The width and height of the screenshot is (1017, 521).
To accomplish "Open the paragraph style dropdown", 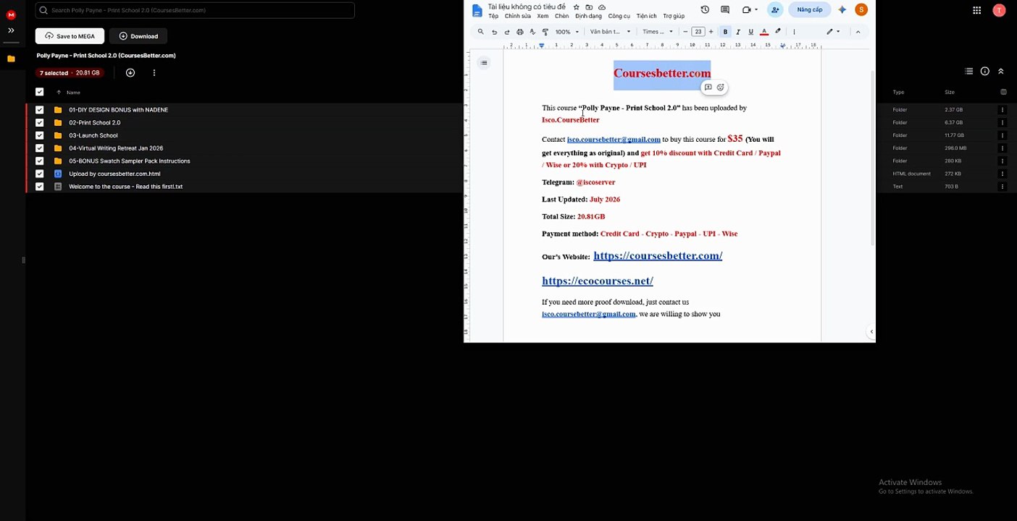I will [x=610, y=32].
